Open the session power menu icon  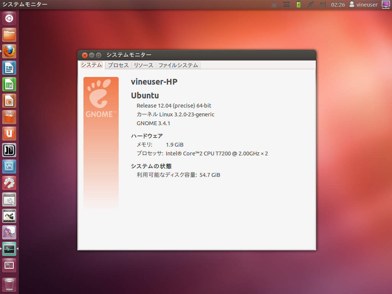point(386,5)
